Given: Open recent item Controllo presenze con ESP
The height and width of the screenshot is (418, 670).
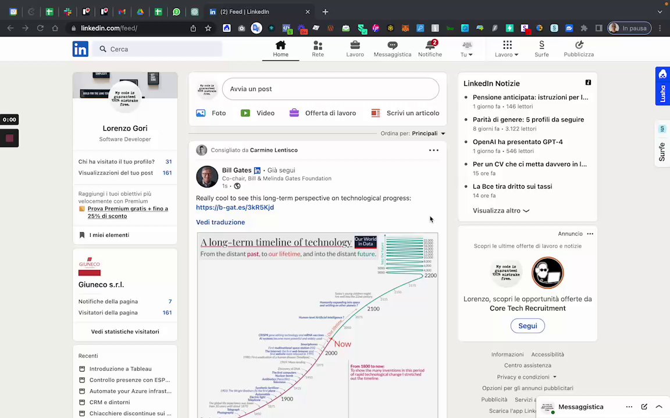Looking at the screenshot, I should [x=130, y=380].
